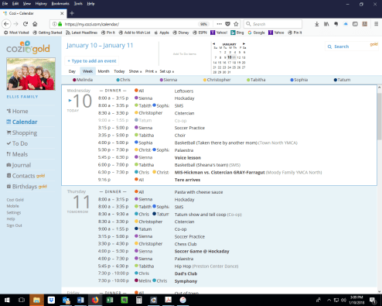
Task: Filter calendar by Christopher
Action: (x=217, y=80)
